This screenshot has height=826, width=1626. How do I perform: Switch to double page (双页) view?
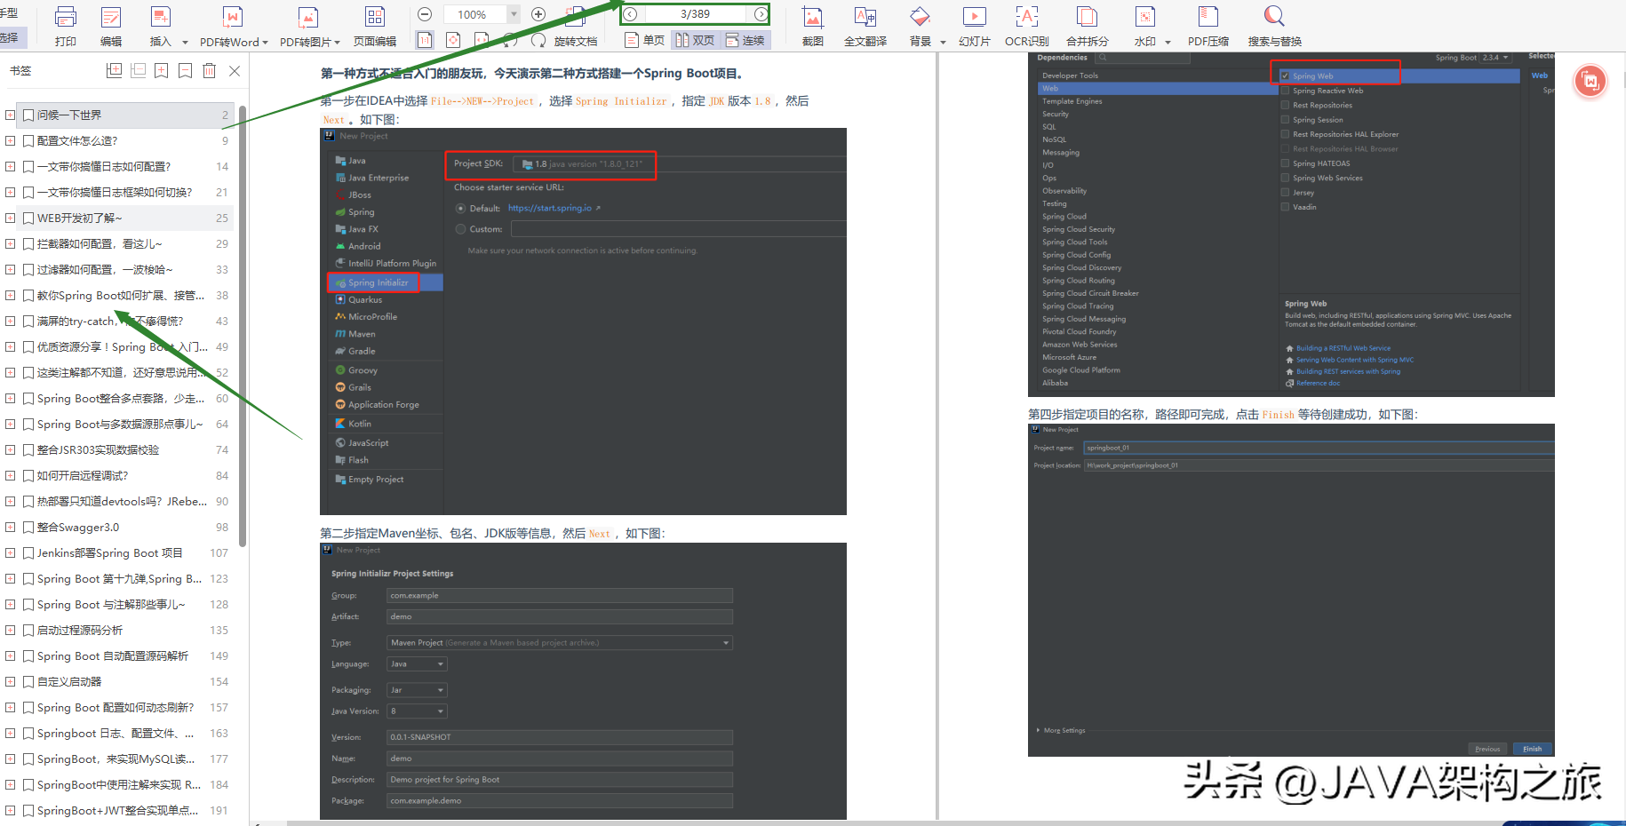pyautogui.click(x=694, y=40)
